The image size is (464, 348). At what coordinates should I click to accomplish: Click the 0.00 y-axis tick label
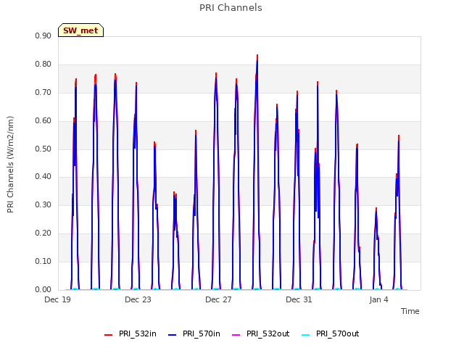[x=43, y=290]
